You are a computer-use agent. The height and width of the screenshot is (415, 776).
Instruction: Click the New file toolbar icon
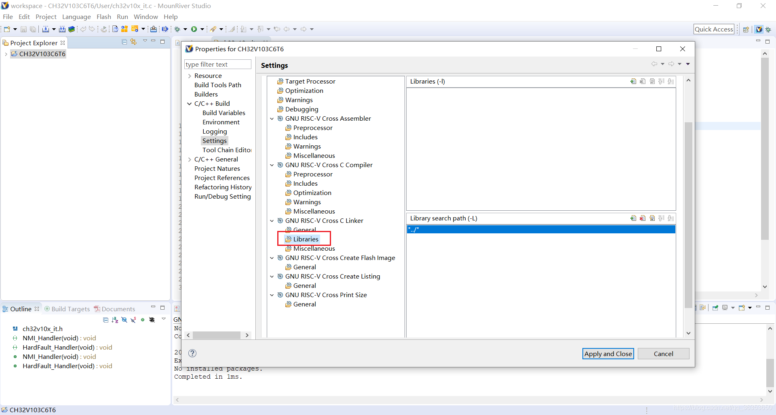(7, 29)
